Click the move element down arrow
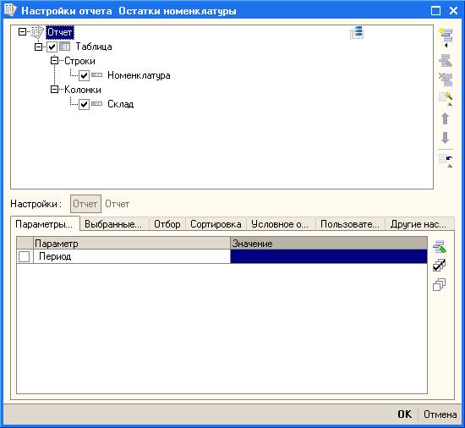The image size is (465, 428). tap(445, 138)
